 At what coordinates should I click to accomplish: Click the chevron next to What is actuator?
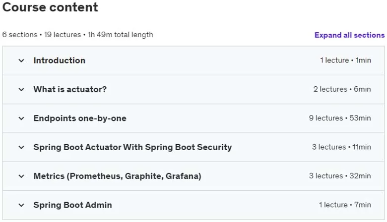(x=21, y=89)
